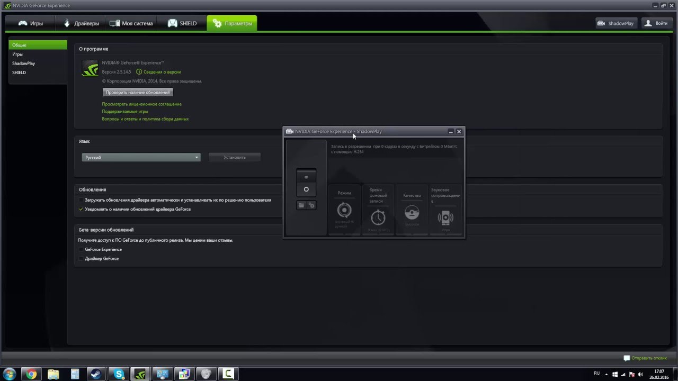Click the Show desktop strip
The width and height of the screenshot is (678, 381).
675,374
